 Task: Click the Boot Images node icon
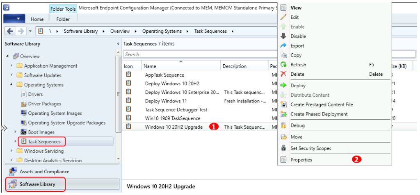23,132
